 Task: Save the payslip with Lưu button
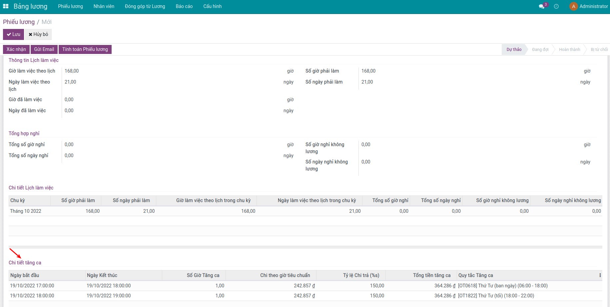point(13,34)
